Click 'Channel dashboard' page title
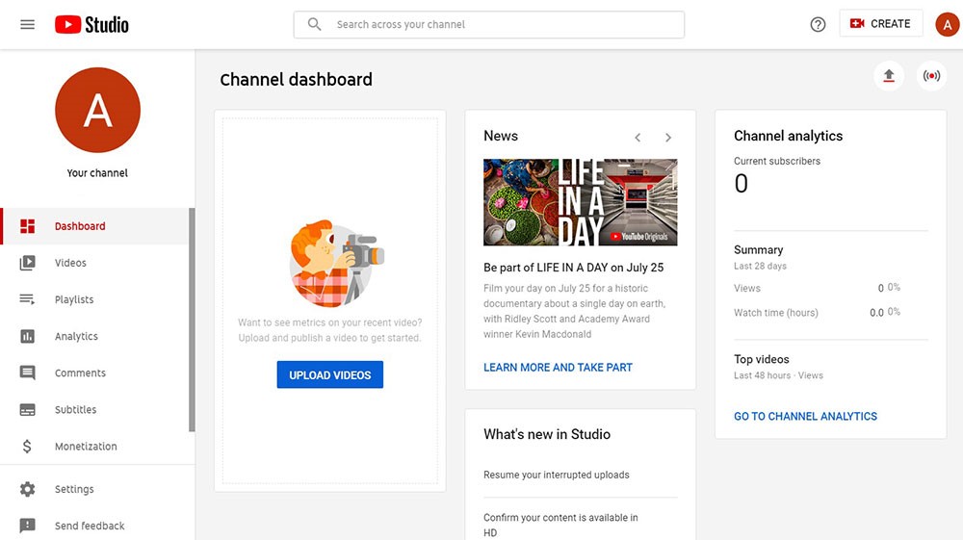This screenshot has width=963, height=540. click(x=296, y=79)
